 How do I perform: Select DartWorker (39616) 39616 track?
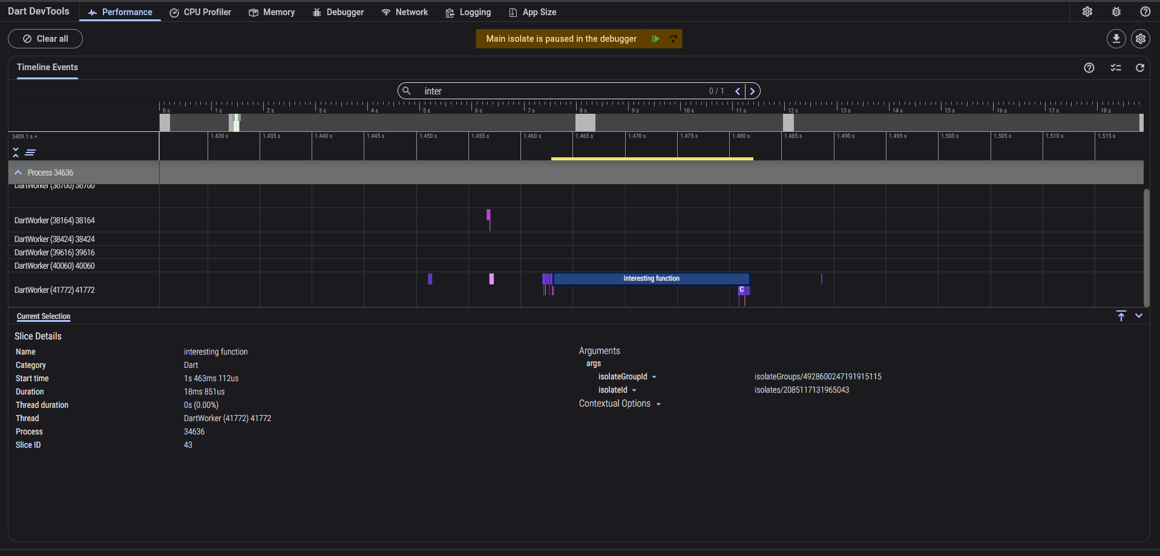pyautogui.click(x=54, y=252)
